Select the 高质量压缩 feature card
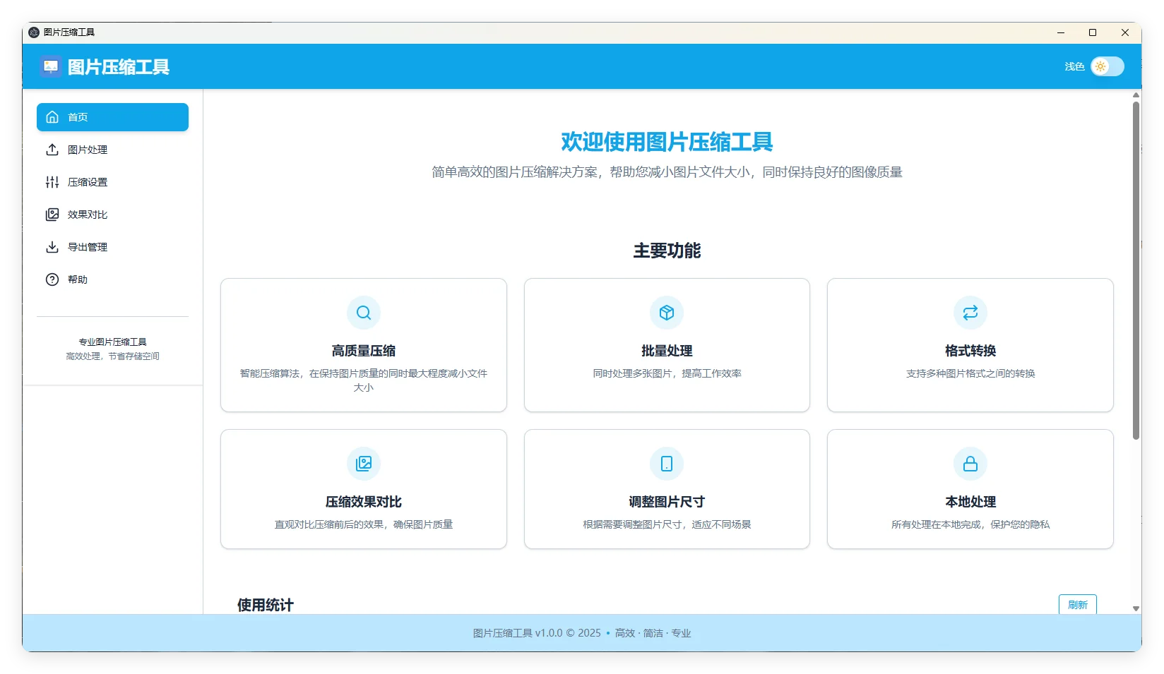This screenshot has width=1164, height=674. pos(363,345)
